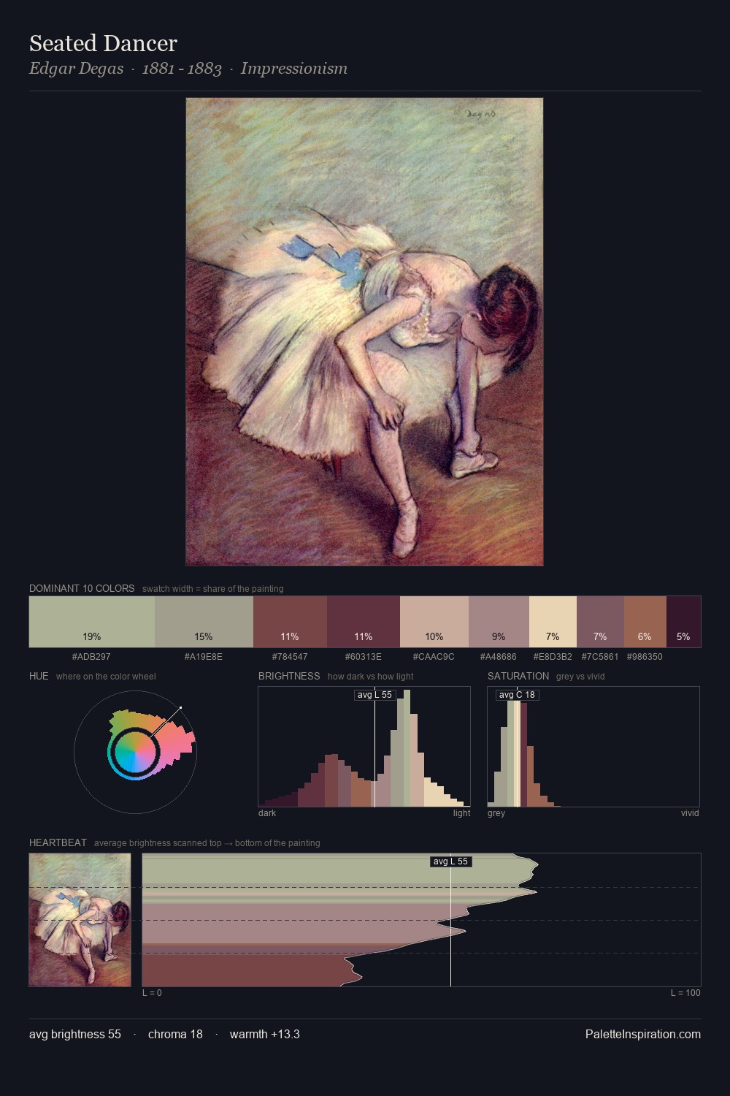Pick the pale pink 10% swatch

point(434,622)
